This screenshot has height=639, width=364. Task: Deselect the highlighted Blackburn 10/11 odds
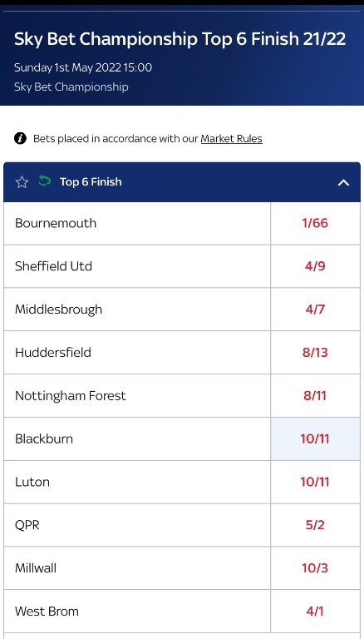coord(315,439)
